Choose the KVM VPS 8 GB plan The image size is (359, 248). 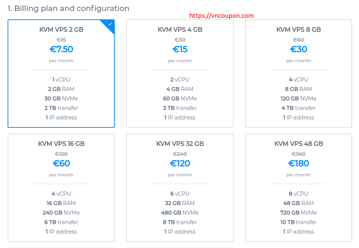click(x=298, y=74)
